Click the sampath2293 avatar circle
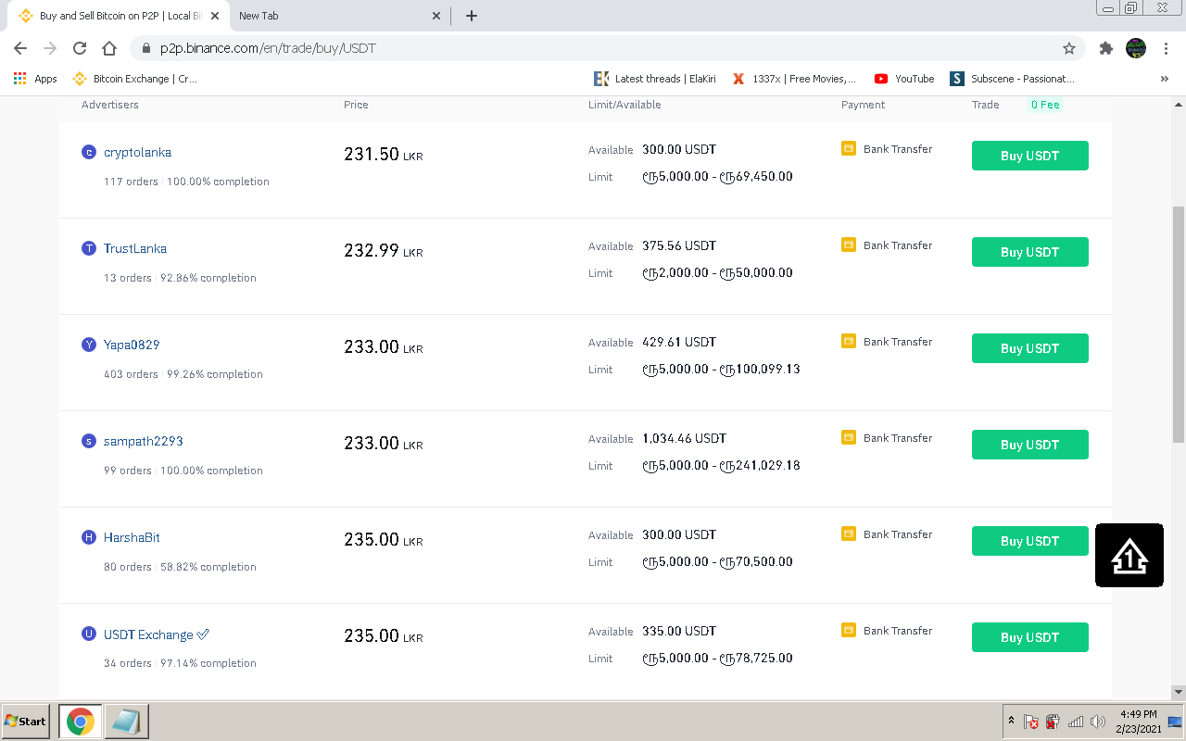1186x741 pixels. (89, 441)
